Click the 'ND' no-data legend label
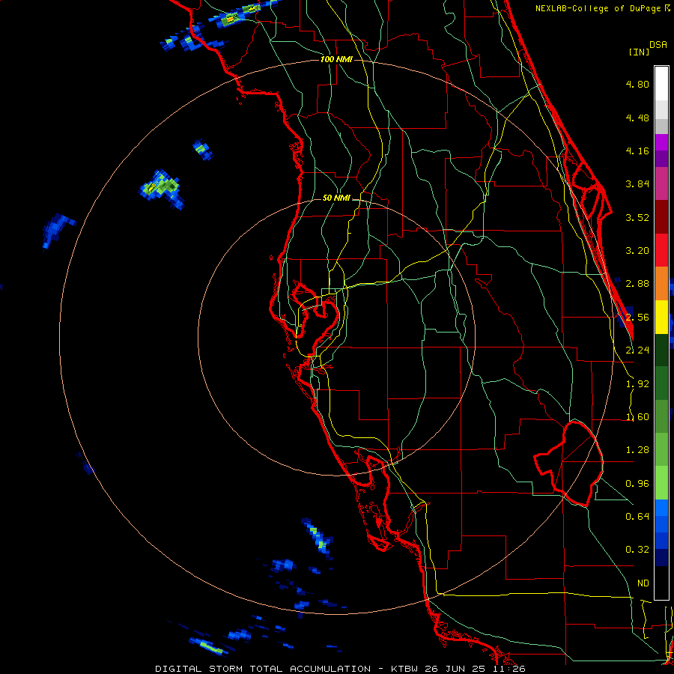Viewport: 674px width, 674px height. (x=643, y=583)
